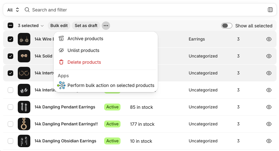Preview the 14k Intertwined product eye icon

coord(269,73)
